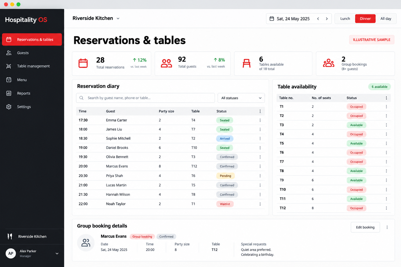The image size is (401, 267).
Task: Click the calendar icon in date picker
Action: pyautogui.click(x=272, y=19)
